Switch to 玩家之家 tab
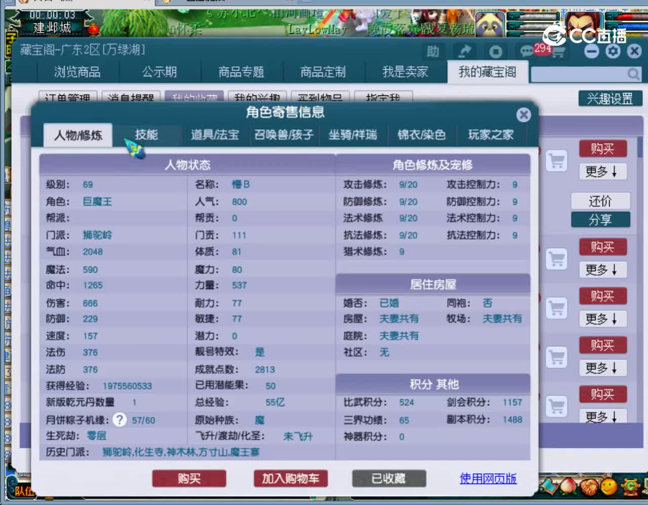The width and height of the screenshot is (648, 505). [x=491, y=135]
